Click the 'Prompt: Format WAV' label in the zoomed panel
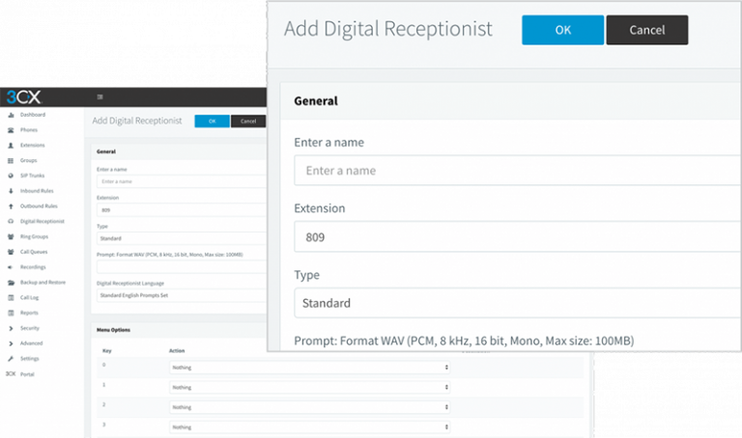 [464, 341]
